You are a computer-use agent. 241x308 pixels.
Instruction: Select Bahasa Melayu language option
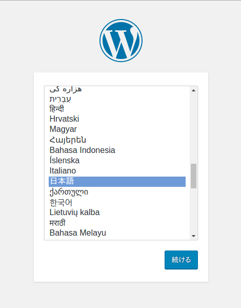tap(117, 233)
